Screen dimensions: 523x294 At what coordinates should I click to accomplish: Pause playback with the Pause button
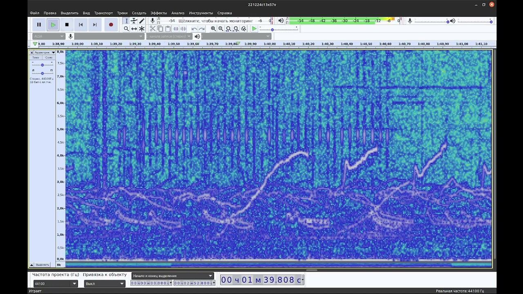pyautogui.click(x=39, y=24)
